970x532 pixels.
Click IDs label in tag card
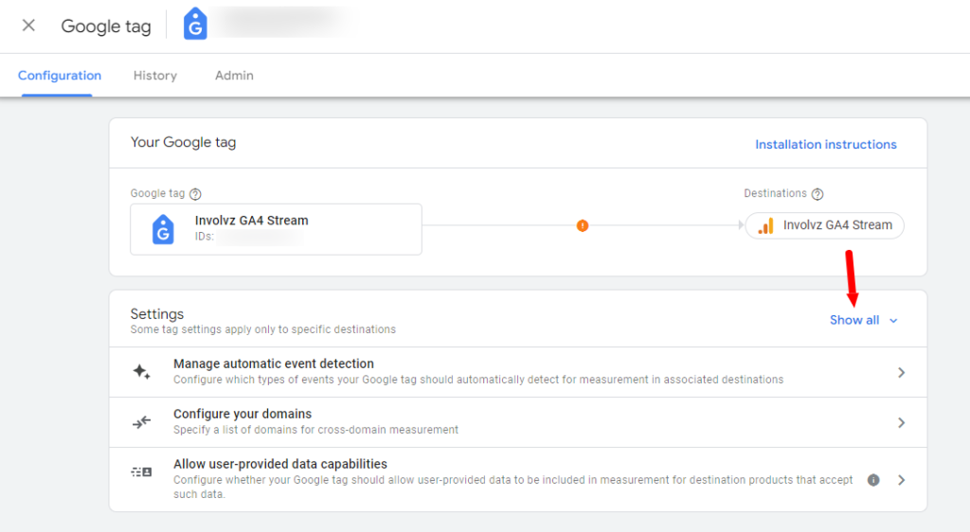[205, 237]
